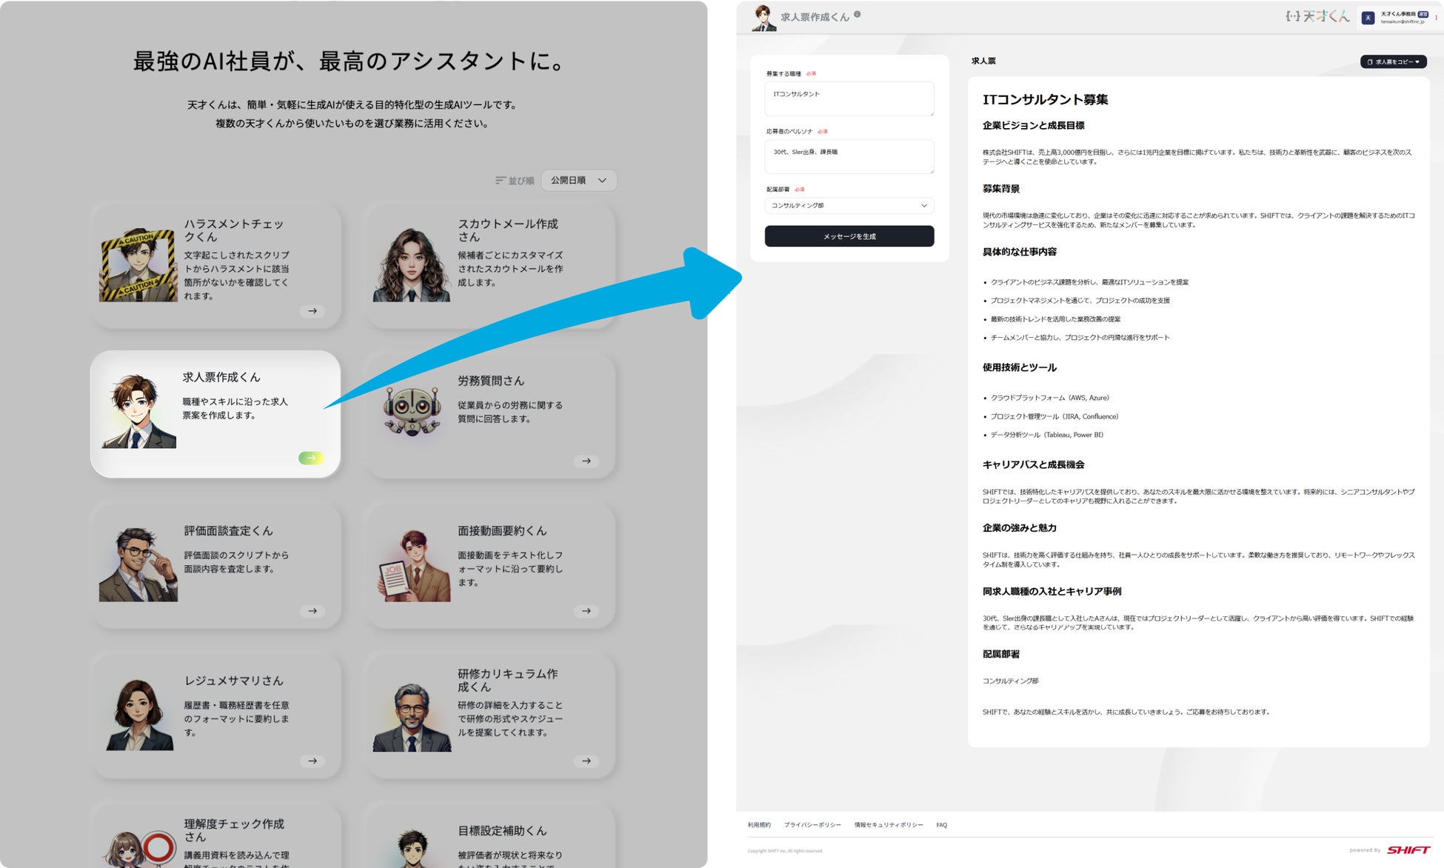Viewport: 1444px width, 868px height.
Task: Click the 天才くん logo in header
Action: click(1317, 16)
